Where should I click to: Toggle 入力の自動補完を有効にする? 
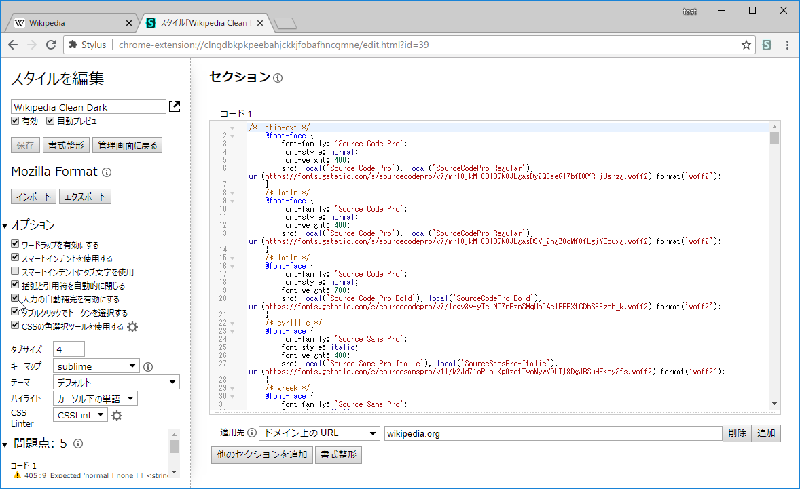(15, 298)
